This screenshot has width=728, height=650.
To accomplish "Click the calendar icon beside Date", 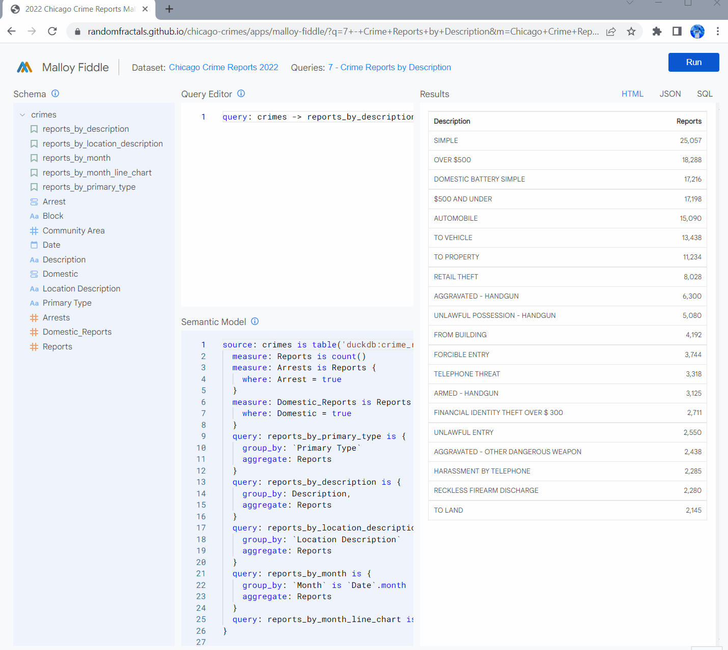I will click(34, 245).
